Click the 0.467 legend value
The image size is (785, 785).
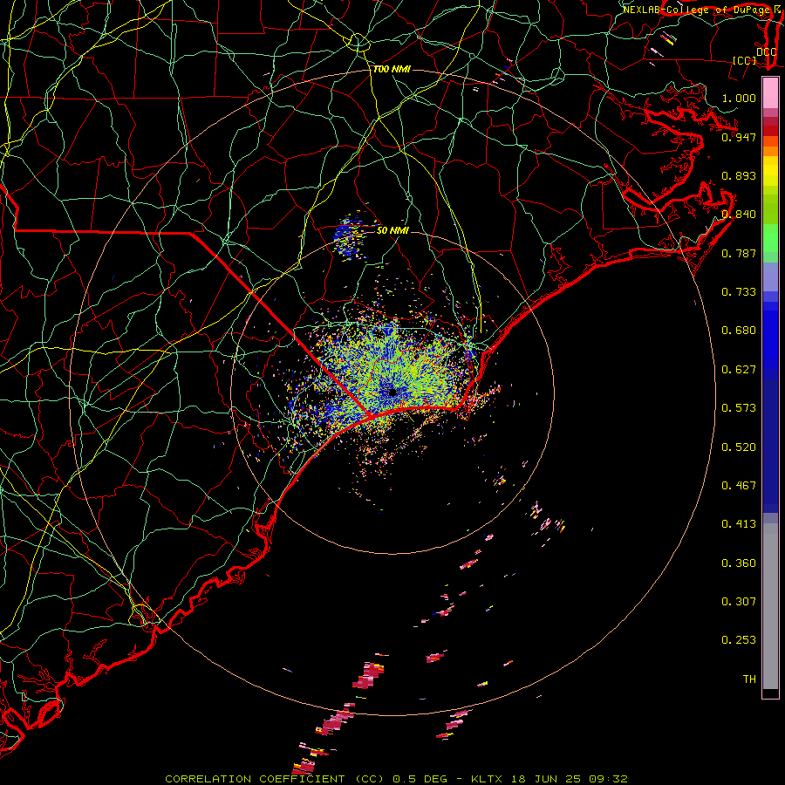739,486
